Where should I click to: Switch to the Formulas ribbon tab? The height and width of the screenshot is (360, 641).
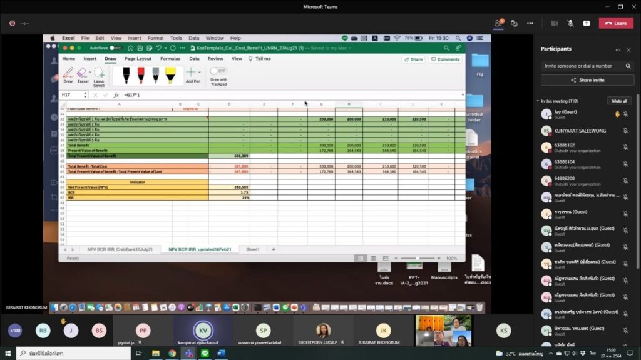(170, 59)
